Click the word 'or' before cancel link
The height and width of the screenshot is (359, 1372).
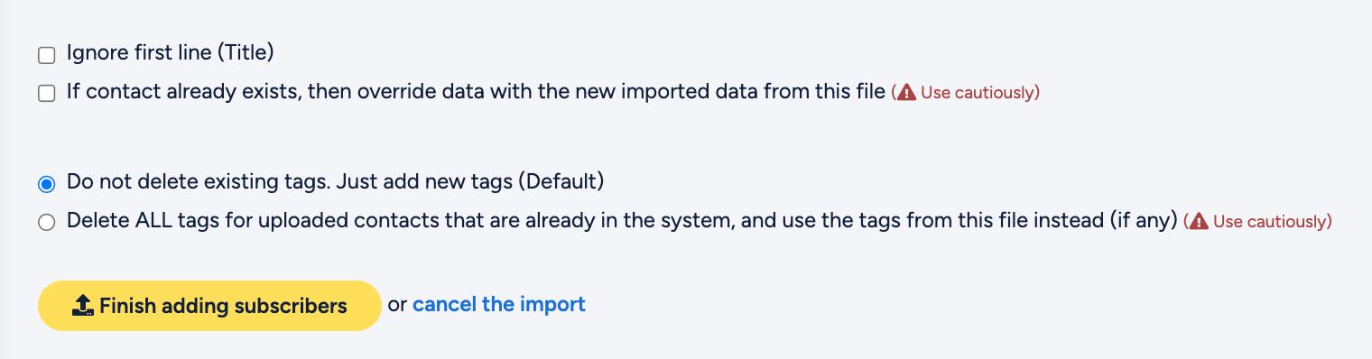pos(397,306)
